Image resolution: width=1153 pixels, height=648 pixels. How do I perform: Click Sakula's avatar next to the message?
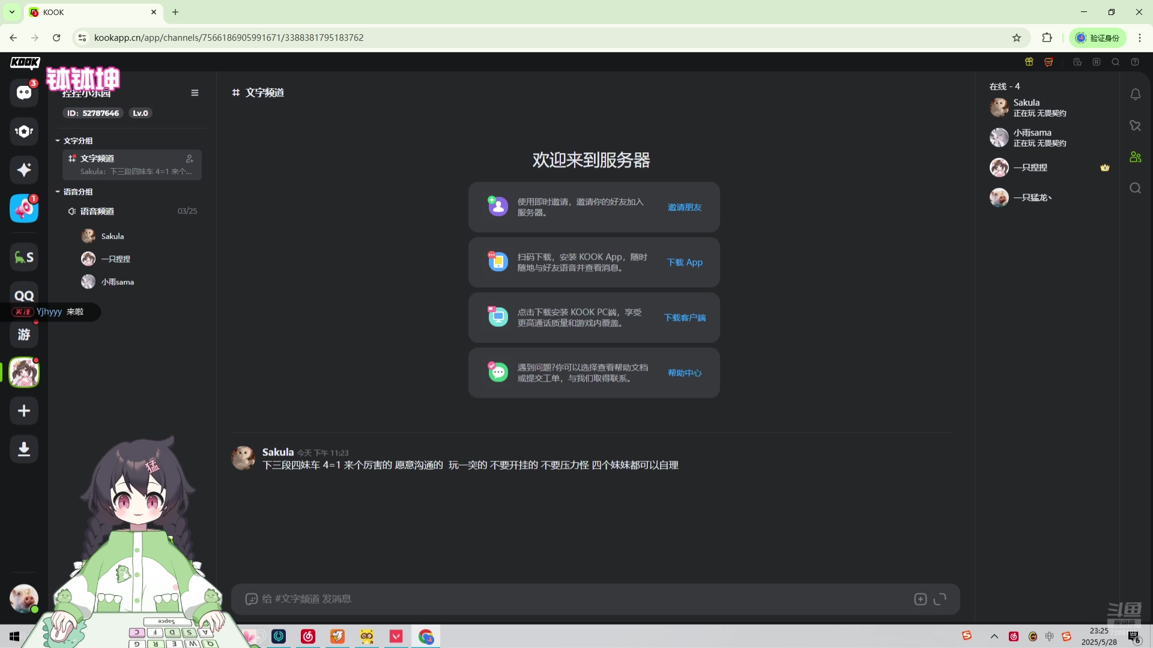click(x=243, y=458)
